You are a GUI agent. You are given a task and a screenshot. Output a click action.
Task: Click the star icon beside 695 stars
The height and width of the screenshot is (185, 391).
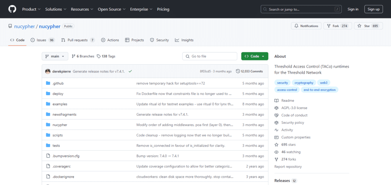tap(276, 144)
